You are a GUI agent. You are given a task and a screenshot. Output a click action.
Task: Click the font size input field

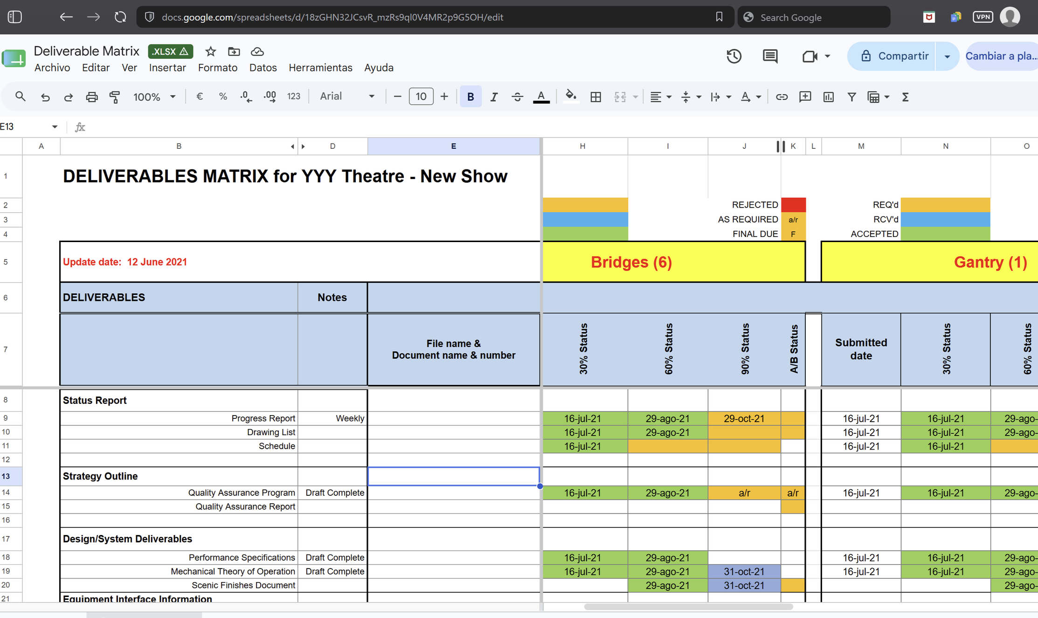[x=421, y=97]
